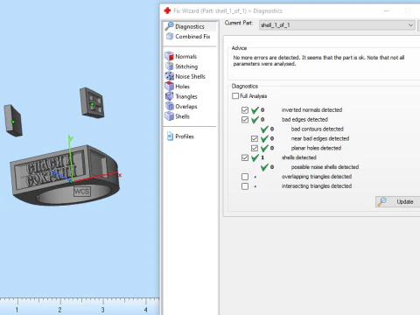Viewport: 420px width, 315px height.
Task: Click the 'bad edges detected' label
Action: [304, 119]
